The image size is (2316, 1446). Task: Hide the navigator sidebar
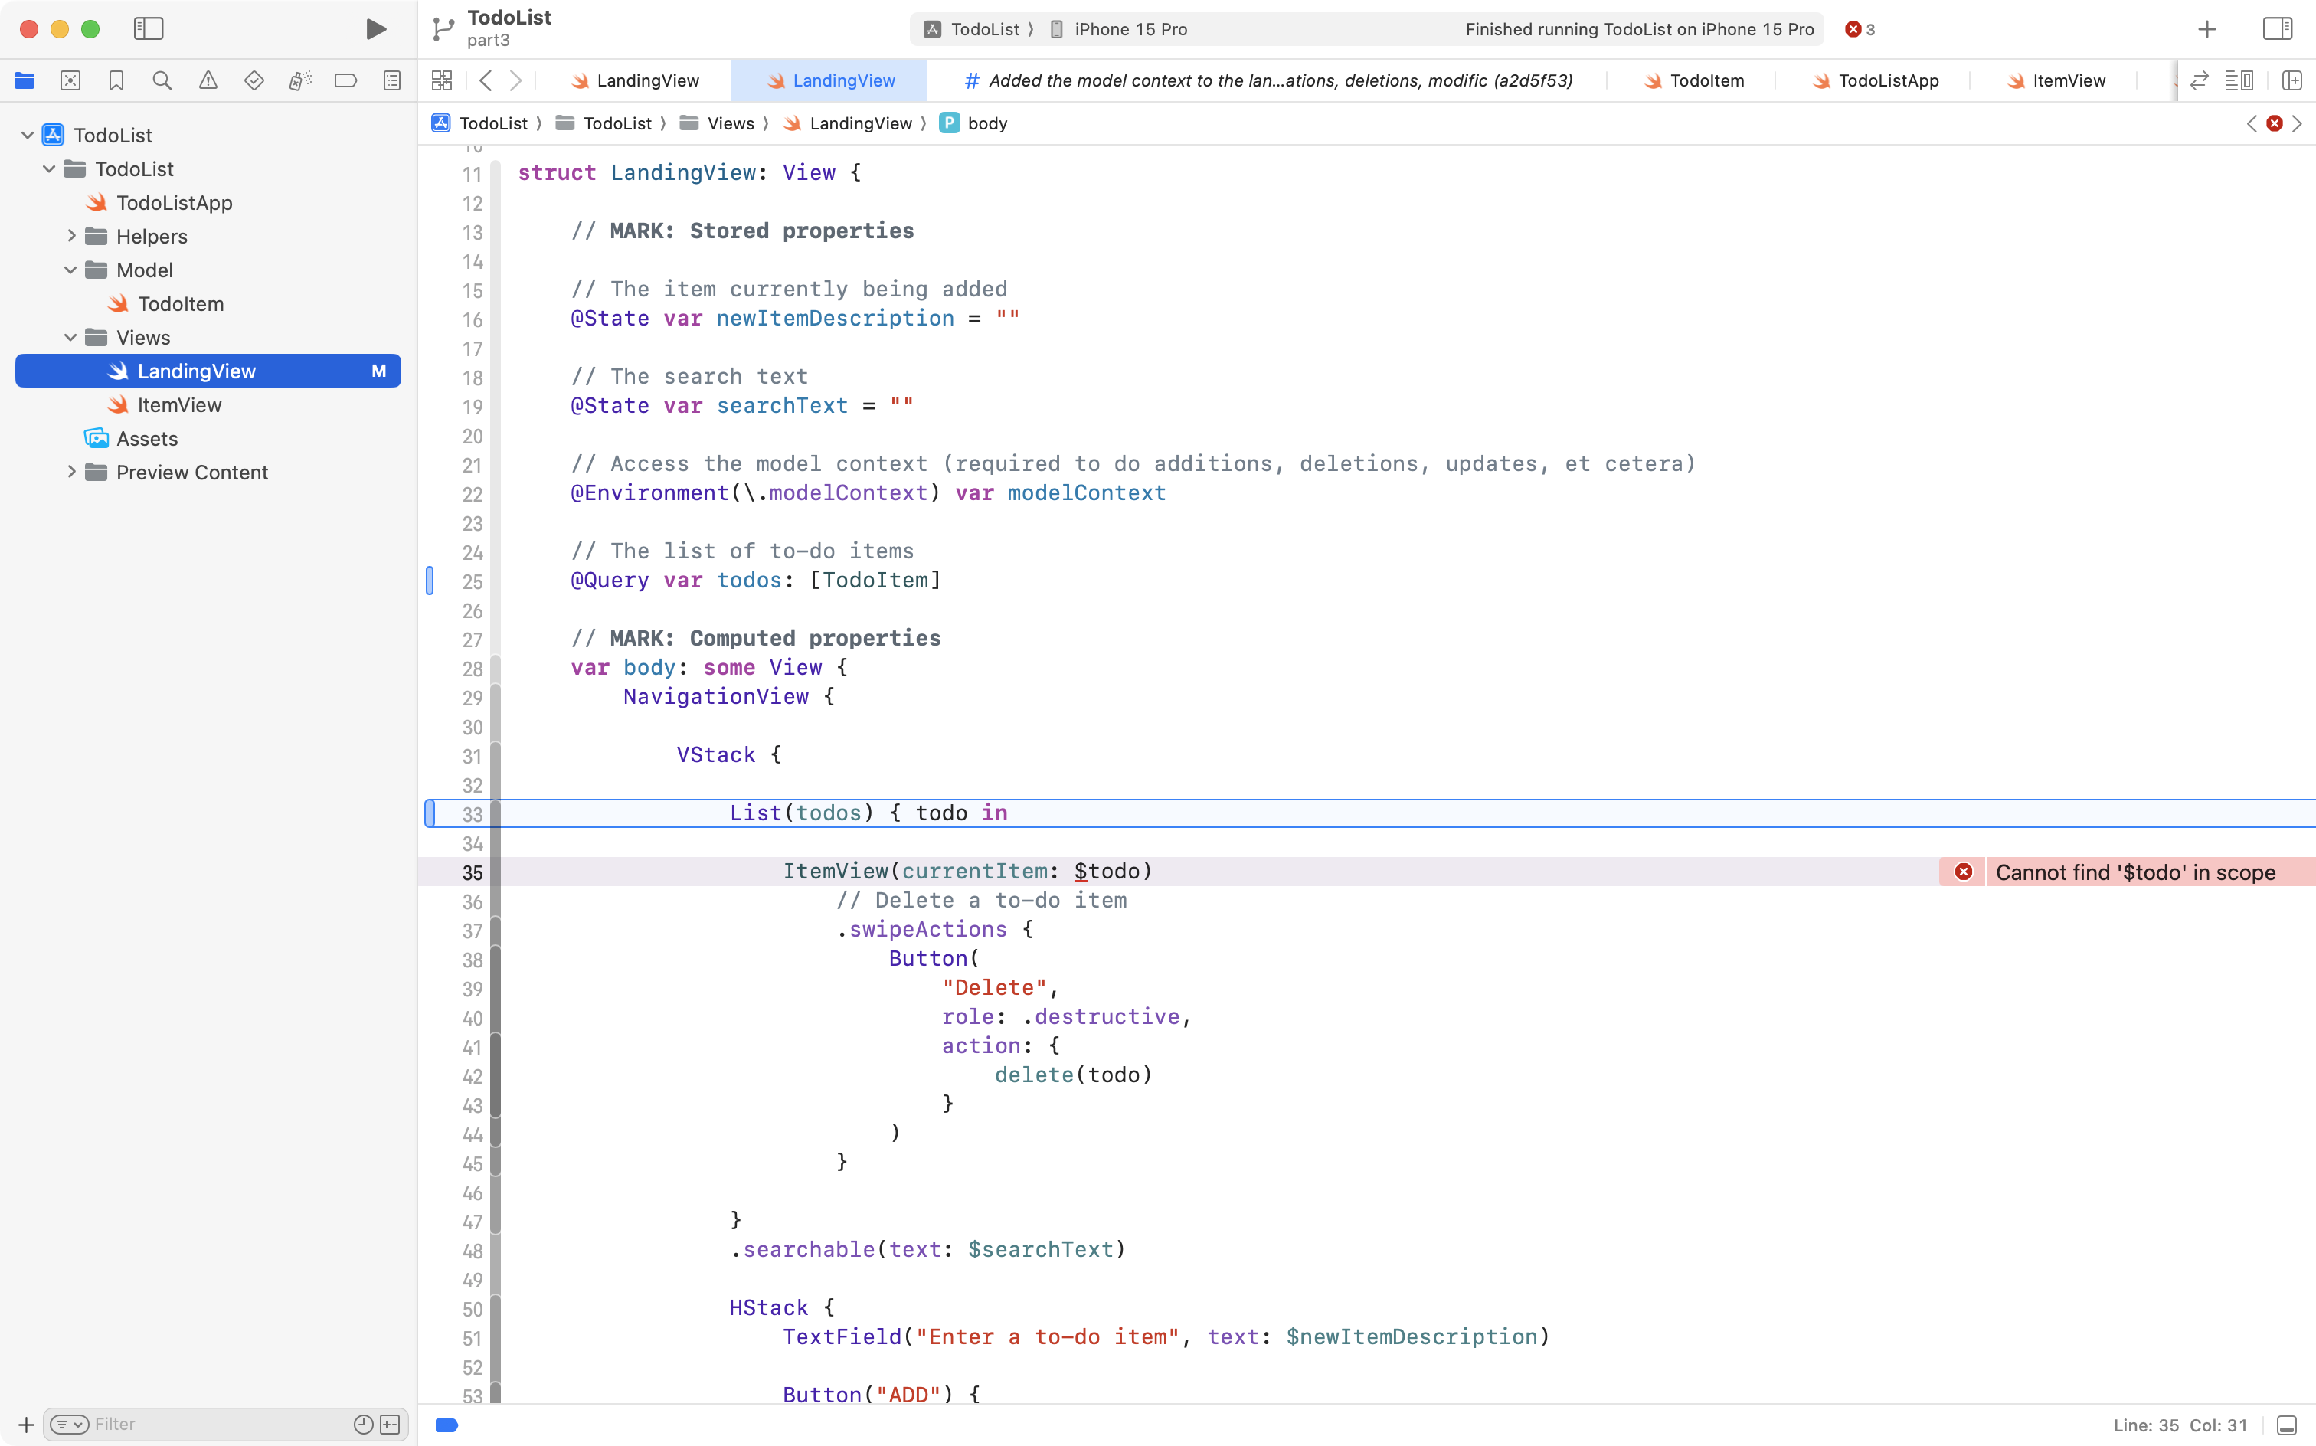(149, 28)
